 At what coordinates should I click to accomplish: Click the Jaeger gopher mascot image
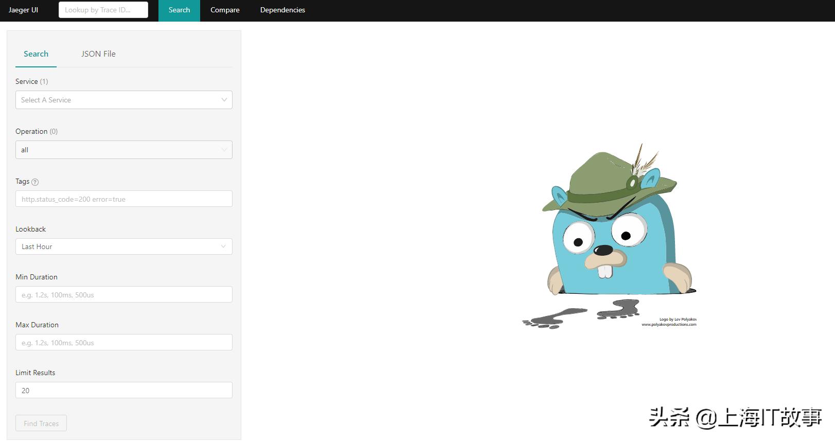(x=610, y=236)
